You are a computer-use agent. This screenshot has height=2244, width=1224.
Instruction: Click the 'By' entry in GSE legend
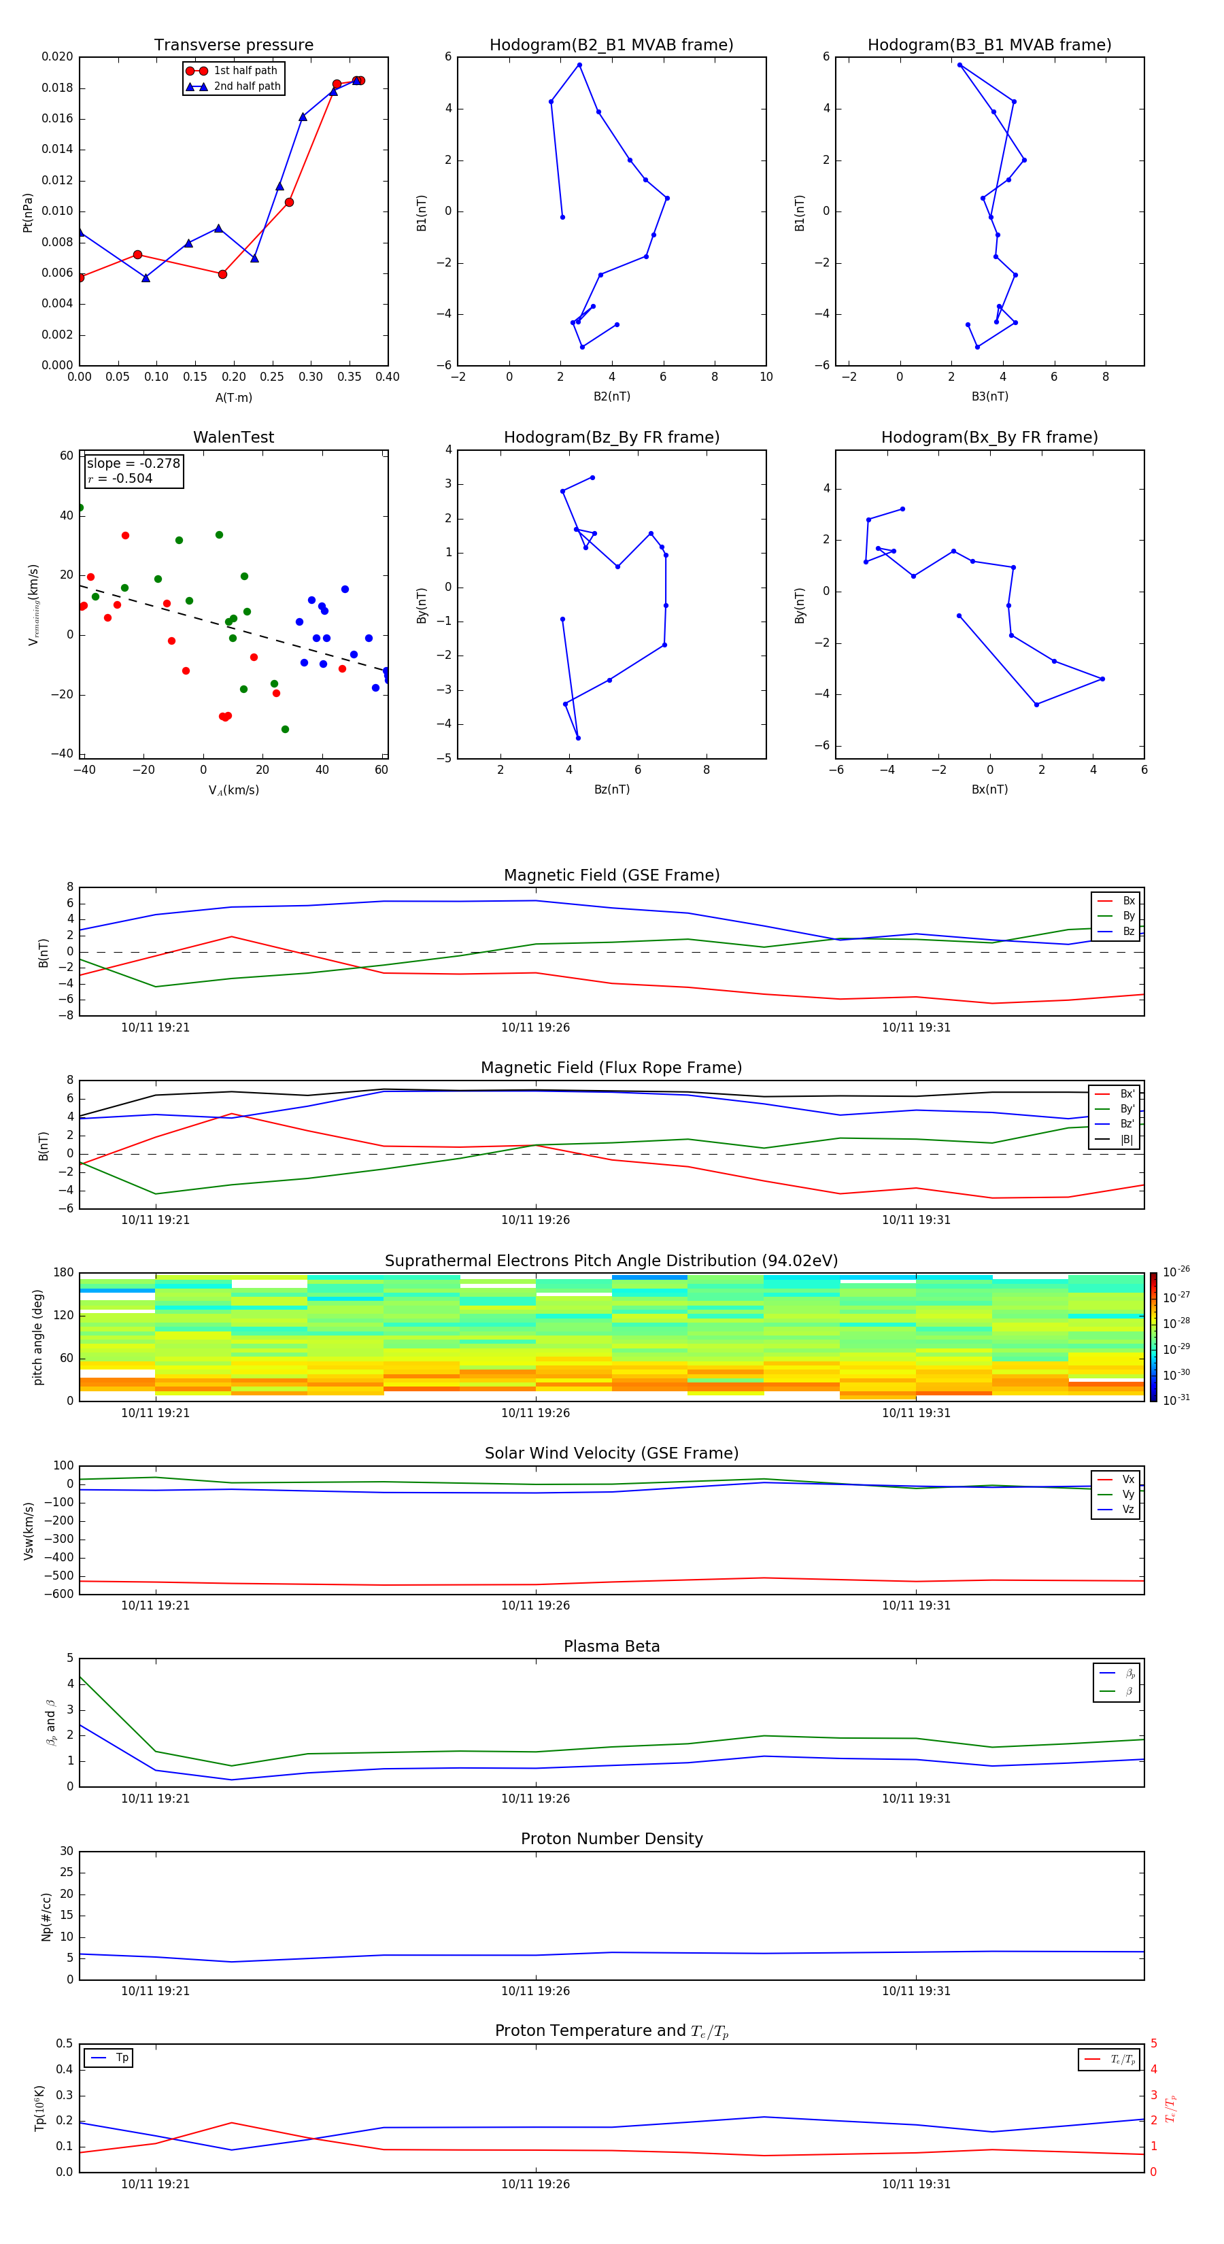pyautogui.click(x=1117, y=915)
